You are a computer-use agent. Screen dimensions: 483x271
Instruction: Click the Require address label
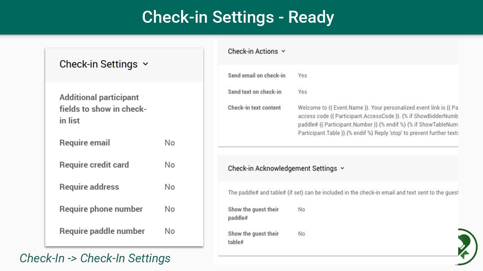(x=89, y=187)
